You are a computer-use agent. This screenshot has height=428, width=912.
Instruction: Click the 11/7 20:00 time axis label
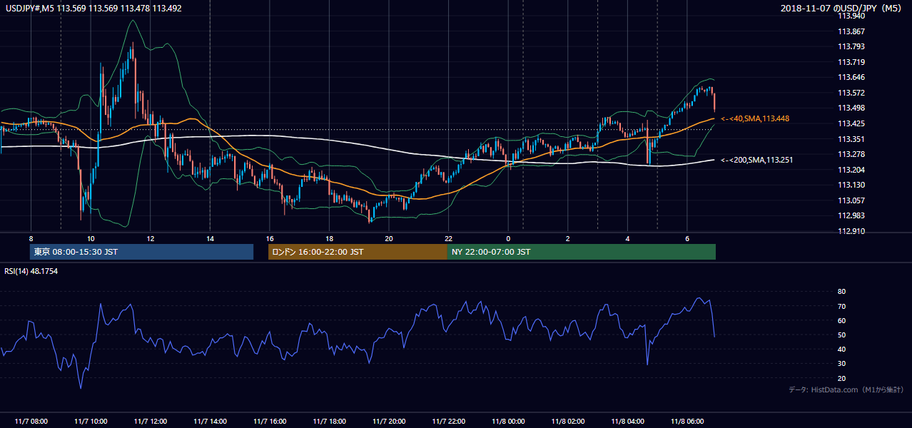tap(388, 422)
